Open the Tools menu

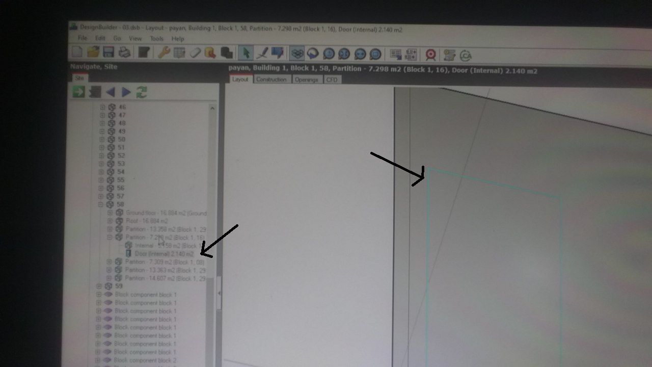tap(156, 39)
